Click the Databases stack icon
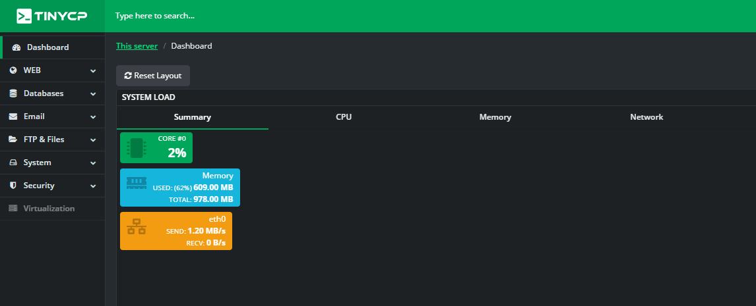 (x=13, y=93)
